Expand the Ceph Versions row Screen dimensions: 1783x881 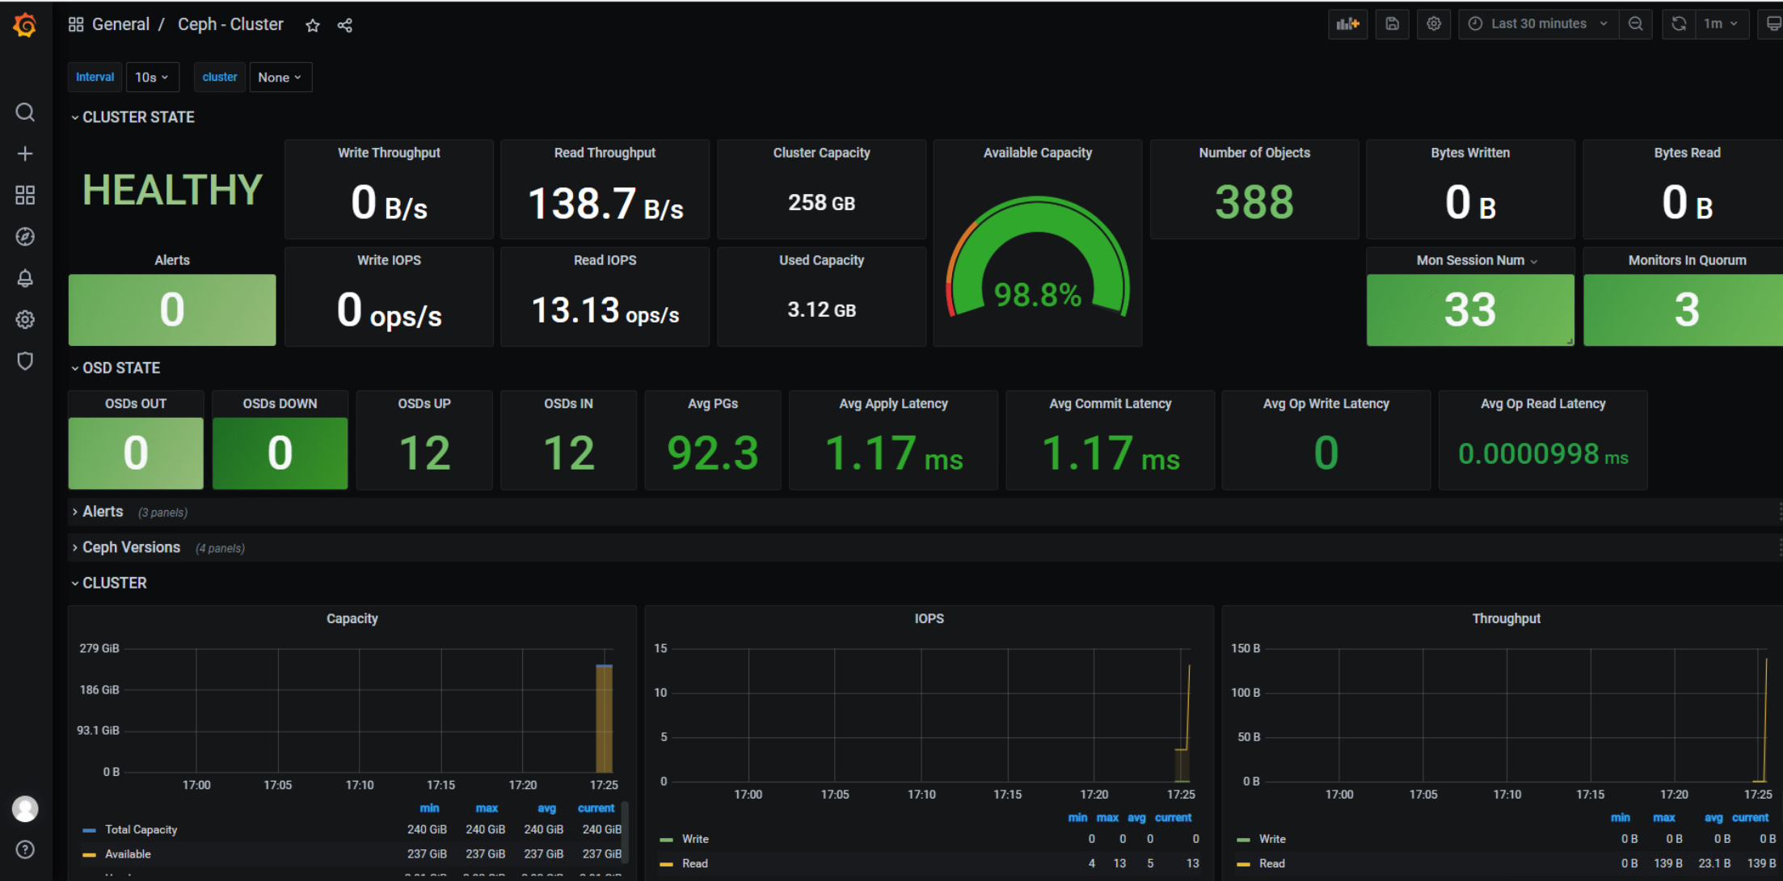[x=131, y=547]
